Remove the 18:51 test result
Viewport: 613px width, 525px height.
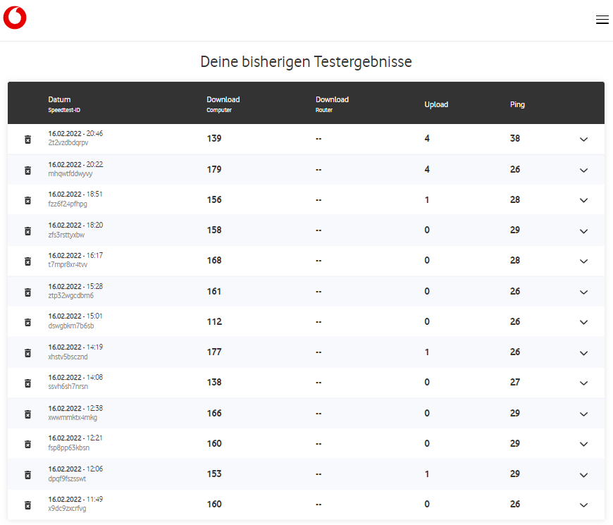click(27, 200)
